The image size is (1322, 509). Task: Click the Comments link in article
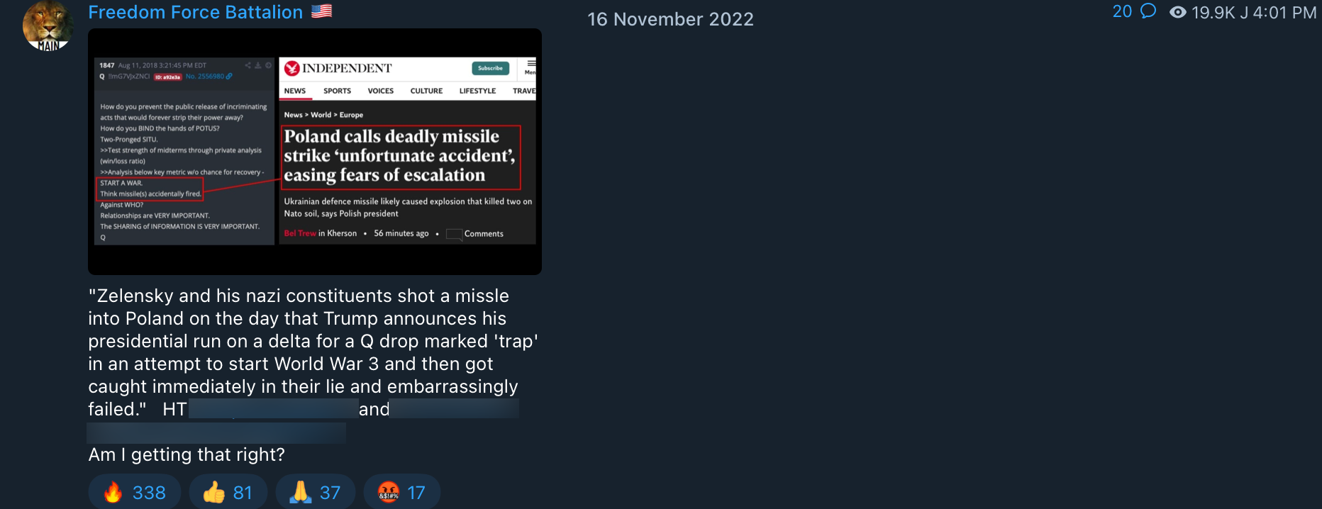coord(484,233)
